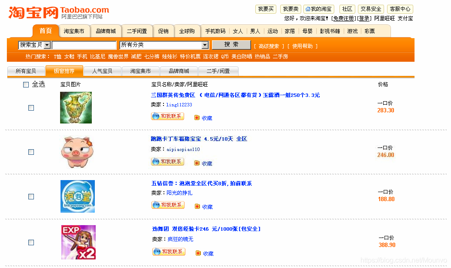Image resolution: width=451 pixels, height=268 pixels.
Task: Click the Taobao logo
Action: tap(59, 13)
